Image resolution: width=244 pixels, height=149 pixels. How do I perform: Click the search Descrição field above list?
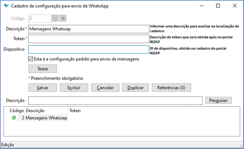click(115, 101)
